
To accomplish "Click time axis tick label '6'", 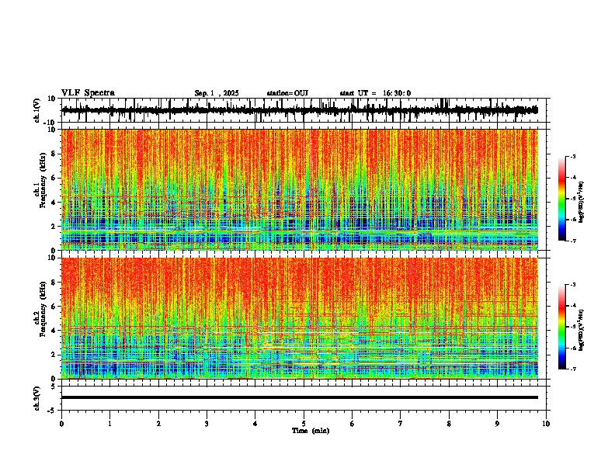I will coord(353,424).
